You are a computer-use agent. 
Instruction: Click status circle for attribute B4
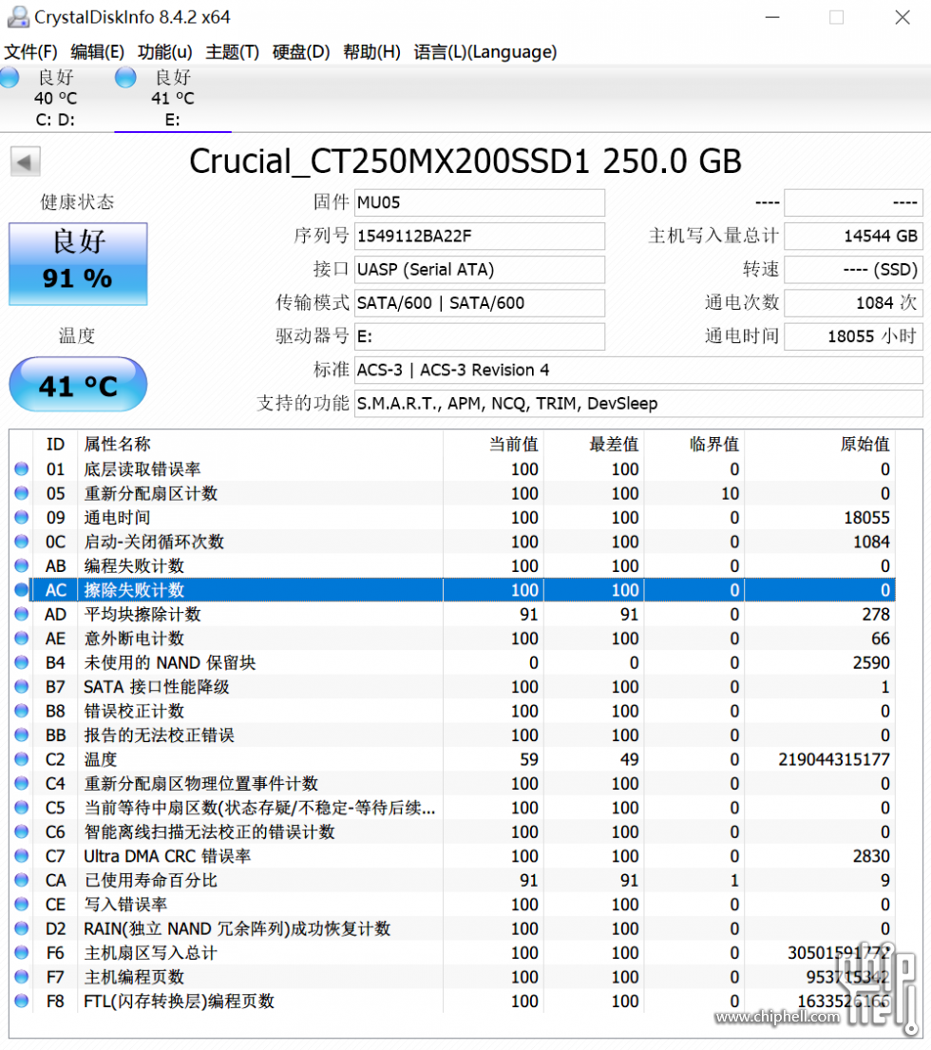[22, 662]
